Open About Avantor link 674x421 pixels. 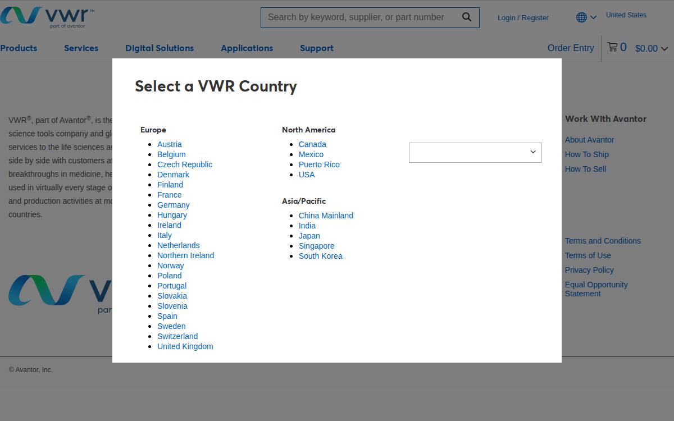point(590,140)
